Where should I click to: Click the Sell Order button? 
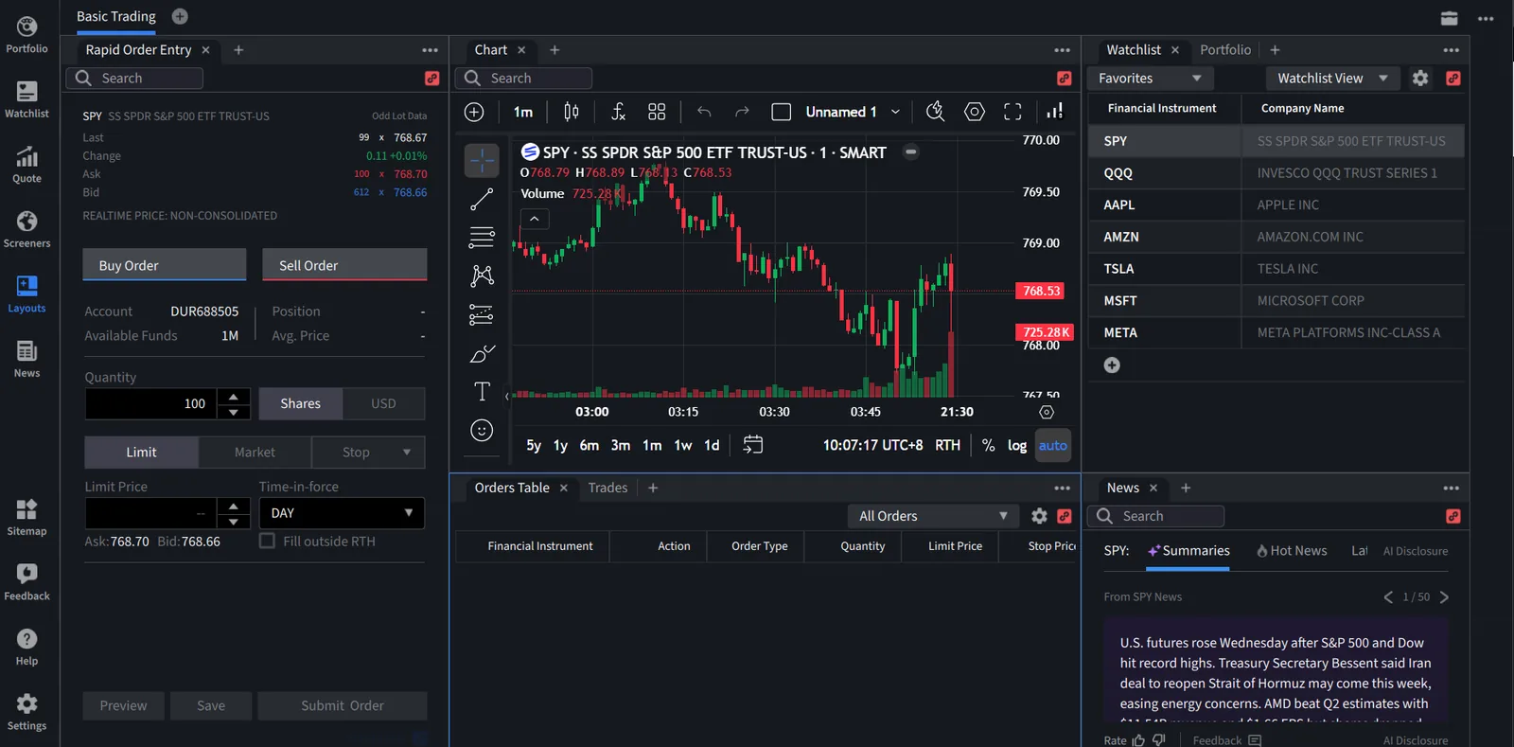344,265
